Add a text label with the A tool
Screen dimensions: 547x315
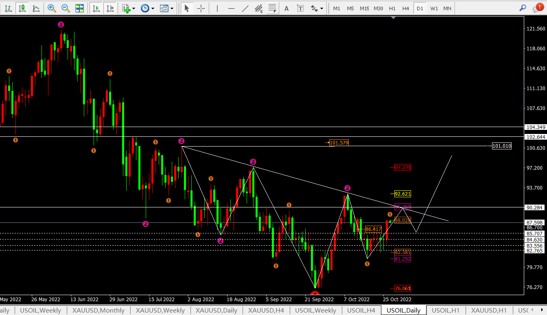(x=287, y=8)
